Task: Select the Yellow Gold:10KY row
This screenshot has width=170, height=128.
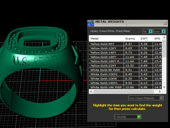Action: click(x=125, y=48)
